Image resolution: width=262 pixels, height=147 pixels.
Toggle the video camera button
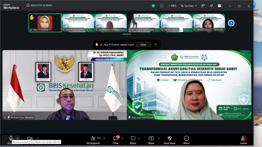(30, 138)
